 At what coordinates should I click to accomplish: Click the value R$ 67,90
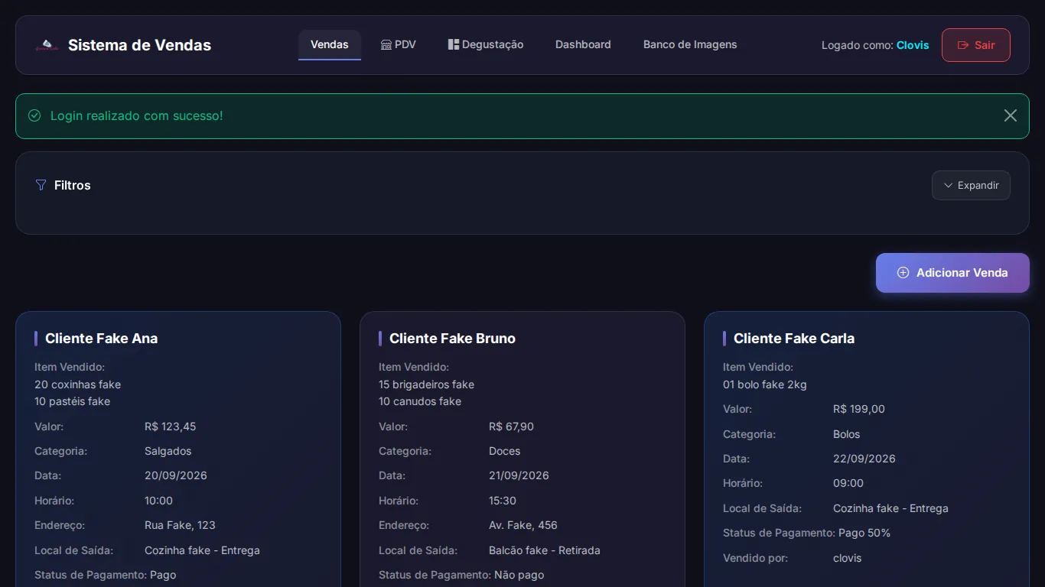click(x=511, y=426)
